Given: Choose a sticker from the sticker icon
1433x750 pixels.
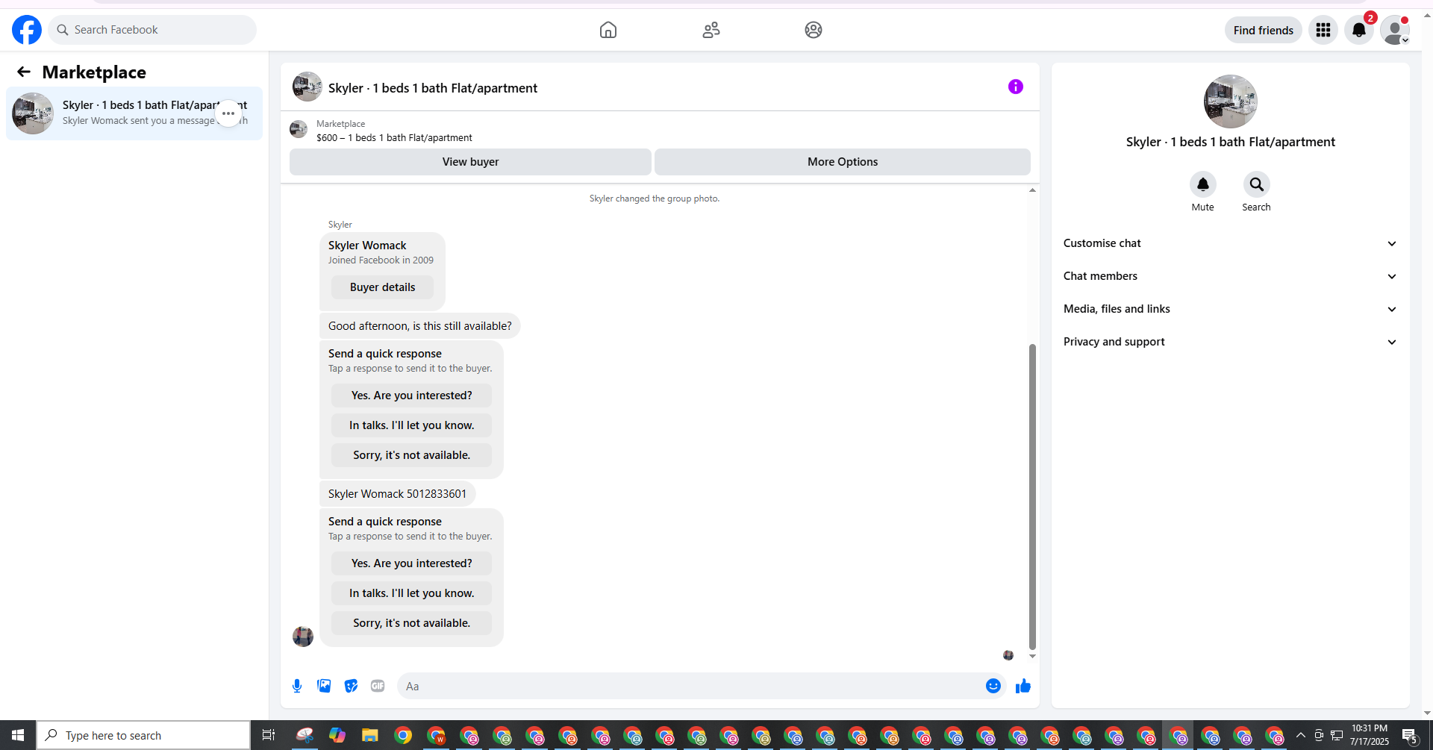Looking at the screenshot, I should [x=351, y=686].
